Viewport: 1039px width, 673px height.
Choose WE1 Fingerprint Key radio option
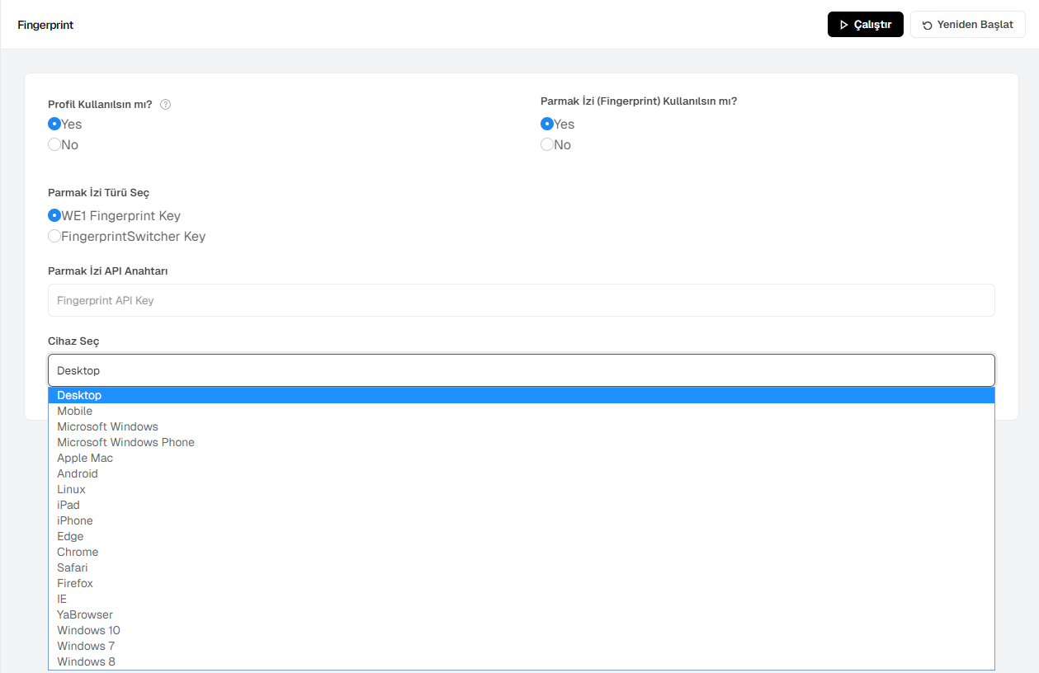[54, 215]
